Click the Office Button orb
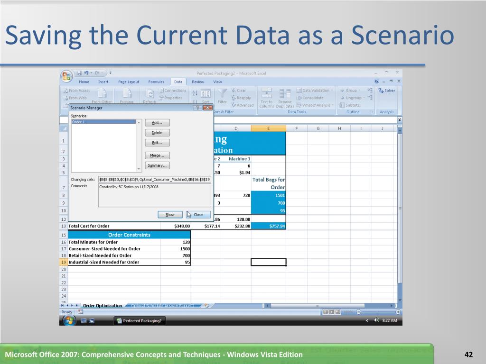 click(66, 76)
